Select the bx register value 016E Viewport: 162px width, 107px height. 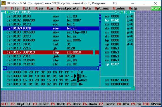click(115, 20)
